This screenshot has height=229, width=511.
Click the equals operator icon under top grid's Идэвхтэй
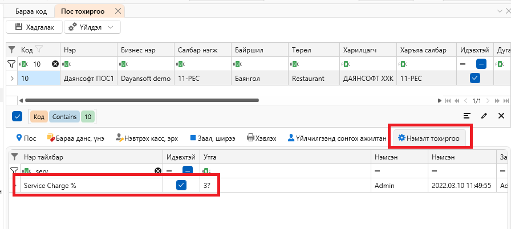coord(463,64)
